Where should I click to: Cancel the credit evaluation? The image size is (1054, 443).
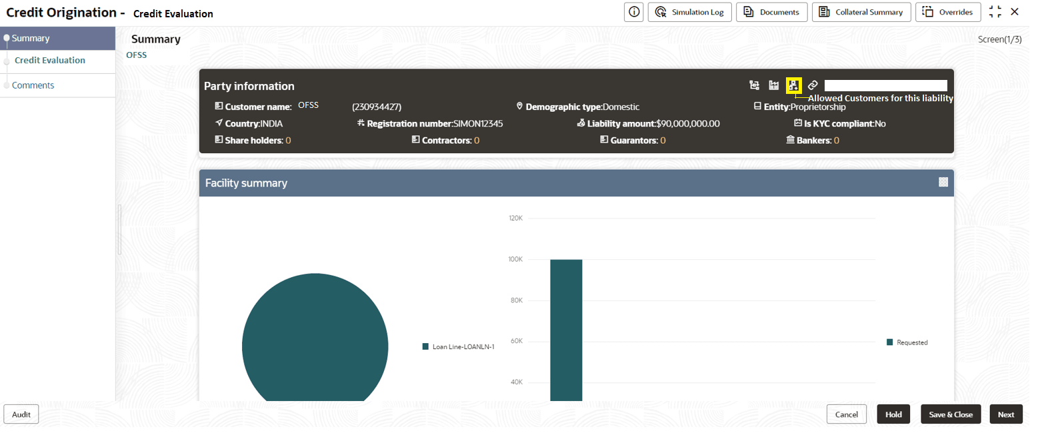(x=847, y=414)
